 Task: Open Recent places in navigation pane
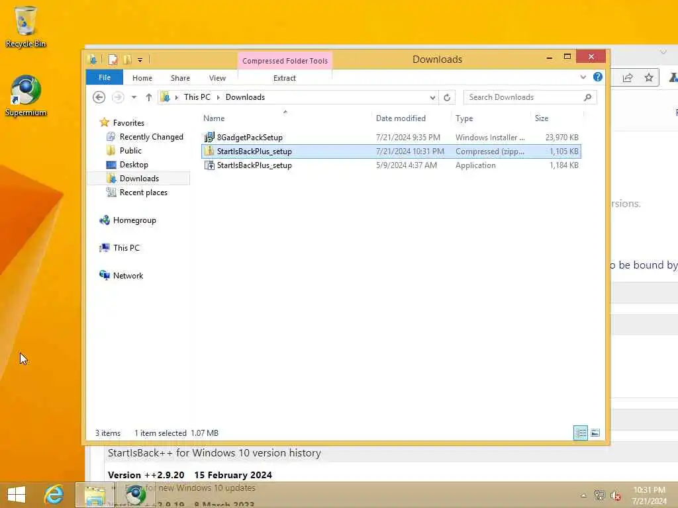tap(143, 192)
